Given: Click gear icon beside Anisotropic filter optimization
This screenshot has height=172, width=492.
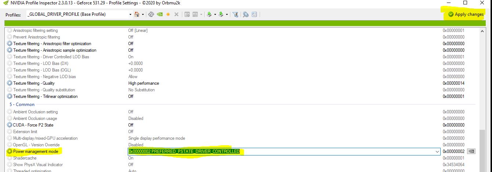Looking at the screenshot, I should point(10,44).
